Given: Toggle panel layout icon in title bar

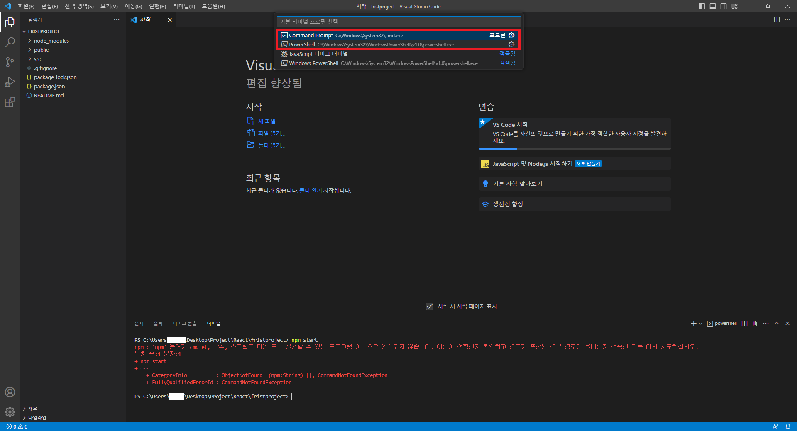Looking at the screenshot, I should pos(713,6).
